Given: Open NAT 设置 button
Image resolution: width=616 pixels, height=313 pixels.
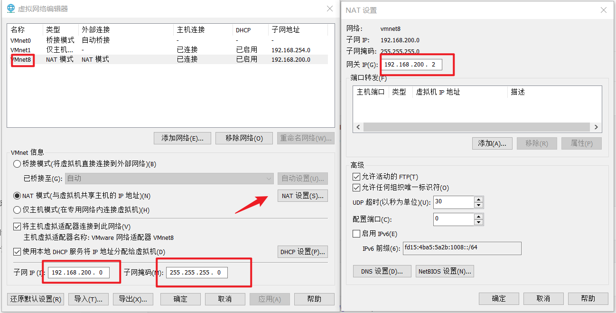Looking at the screenshot, I should 302,196.
